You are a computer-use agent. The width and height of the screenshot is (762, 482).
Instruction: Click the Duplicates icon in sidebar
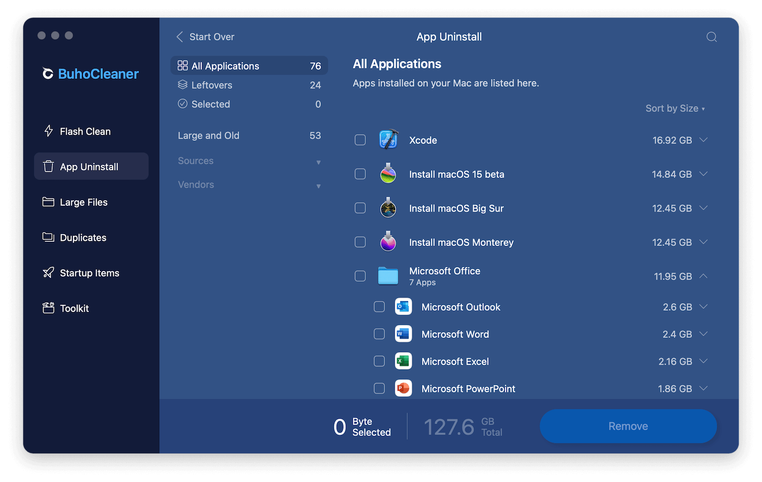[49, 237]
